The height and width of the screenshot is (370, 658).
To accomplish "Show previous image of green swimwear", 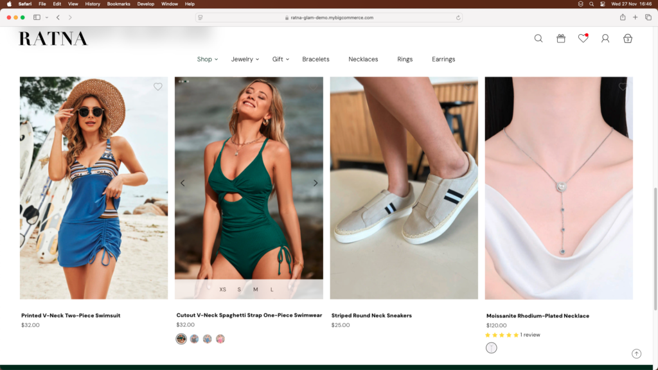I will (x=182, y=183).
